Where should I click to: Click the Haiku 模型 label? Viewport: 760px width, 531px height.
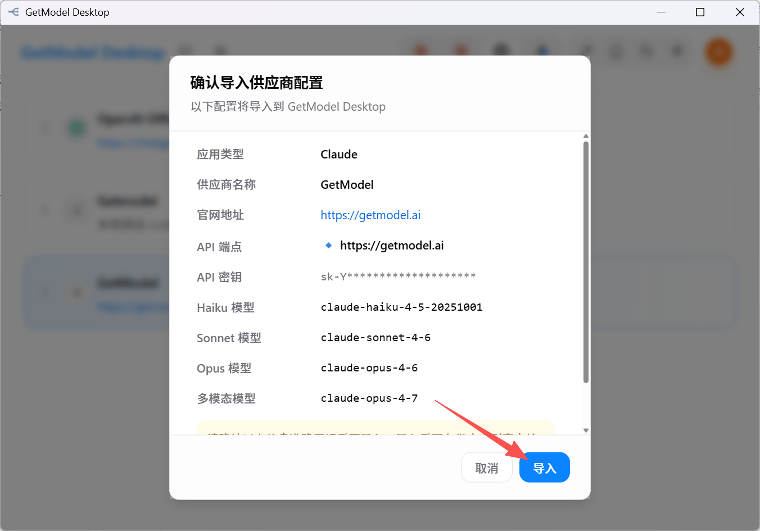tap(225, 307)
